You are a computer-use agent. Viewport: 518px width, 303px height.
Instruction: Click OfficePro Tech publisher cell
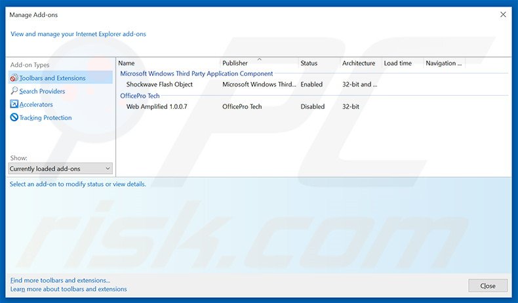[242, 106]
